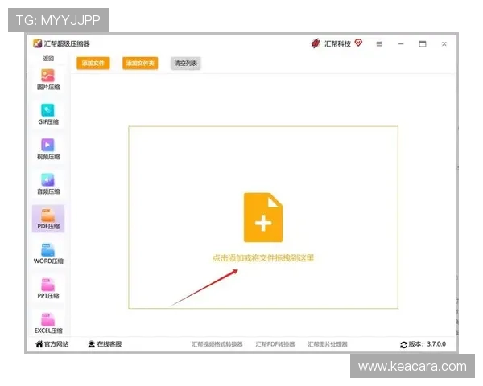Open the 汇帮图片处理器 link
483x386 pixels.
pos(328,344)
